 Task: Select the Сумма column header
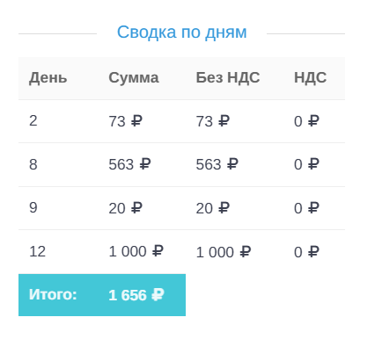click(134, 78)
